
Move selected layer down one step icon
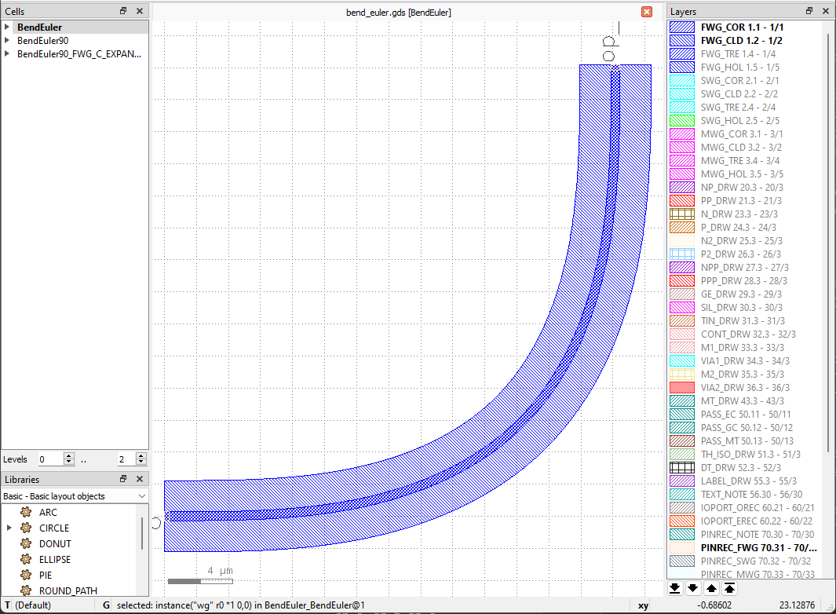coord(693,588)
